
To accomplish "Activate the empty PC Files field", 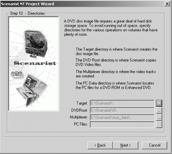I will 122,125.
